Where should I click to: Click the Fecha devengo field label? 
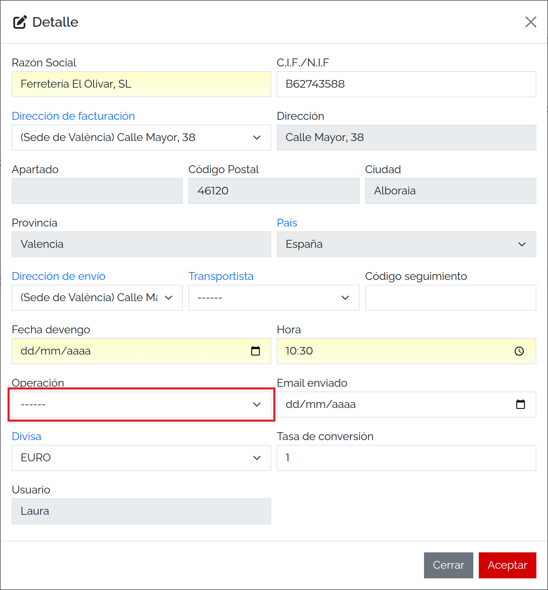click(x=51, y=330)
